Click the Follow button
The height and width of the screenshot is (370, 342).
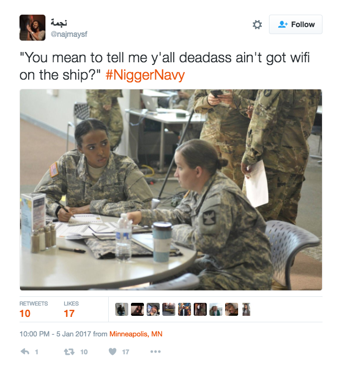point(295,24)
